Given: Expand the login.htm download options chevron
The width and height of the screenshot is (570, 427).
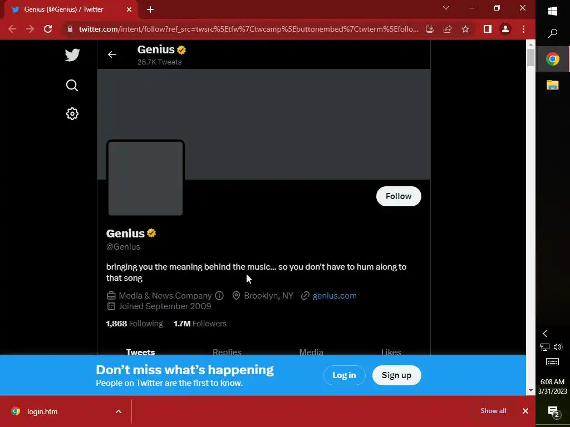Looking at the screenshot, I should pyautogui.click(x=119, y=411).
